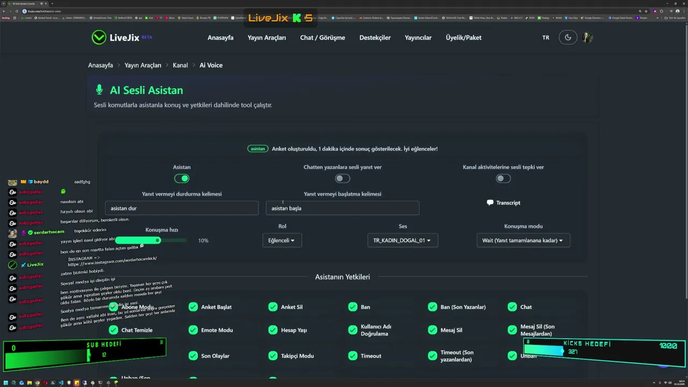This screenshot has height=387, width=688.
Task: Click the LiveJix logo icon
Action: pyautogui.click(x=99, y=37)
